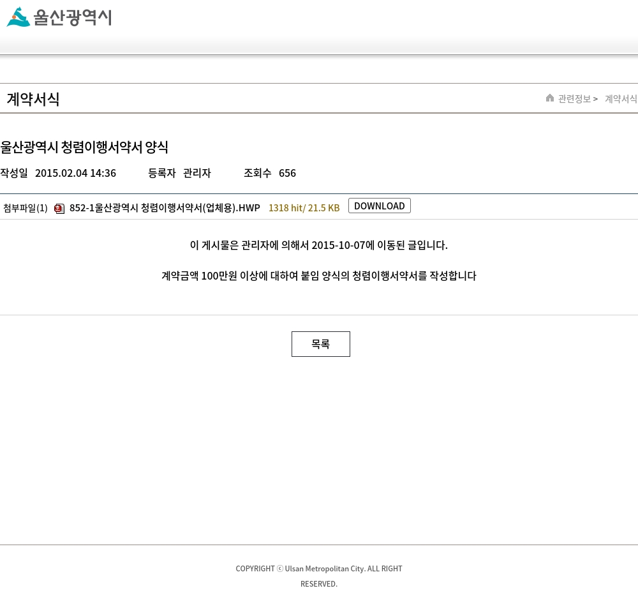
Task: Select the notice mentioning 2015-10-07
Action: (319, 246)
